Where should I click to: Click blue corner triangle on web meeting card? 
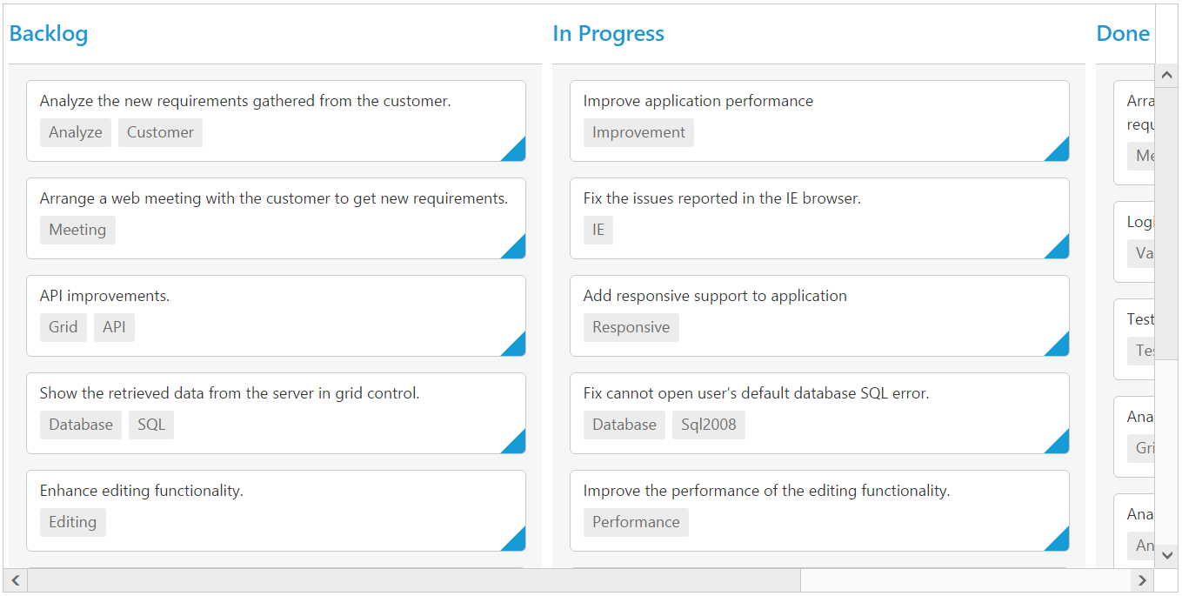click(517, 250)
